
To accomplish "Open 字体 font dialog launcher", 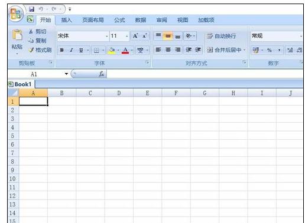I will [147, 63].
